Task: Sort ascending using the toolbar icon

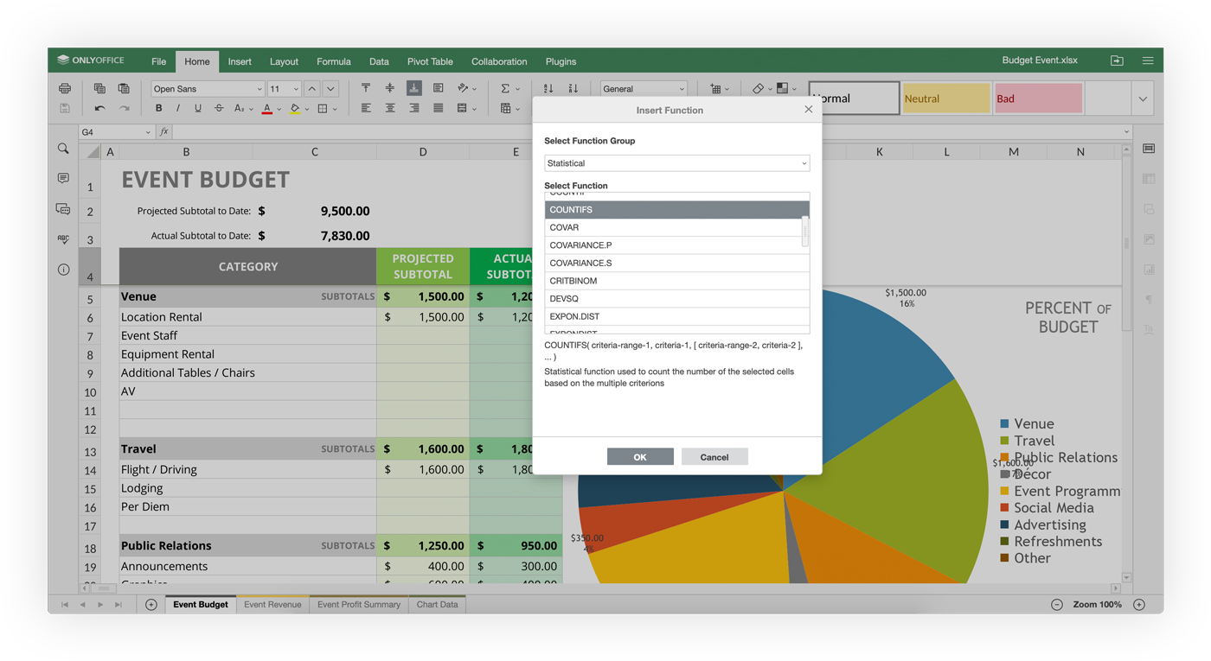Action: [x=548, y=88]
